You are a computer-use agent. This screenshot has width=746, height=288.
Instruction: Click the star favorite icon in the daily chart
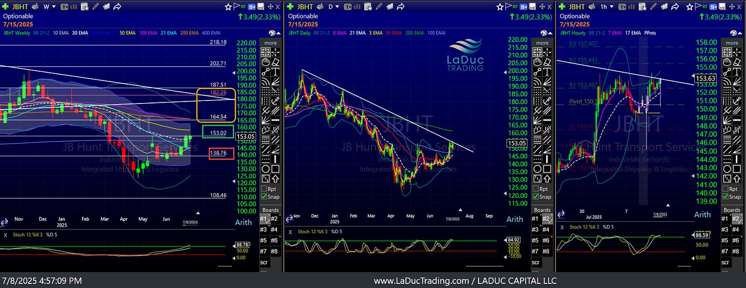coord(500,7)
